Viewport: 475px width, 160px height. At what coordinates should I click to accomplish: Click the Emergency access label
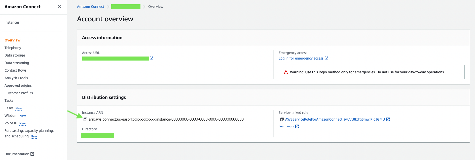(293, 53)
